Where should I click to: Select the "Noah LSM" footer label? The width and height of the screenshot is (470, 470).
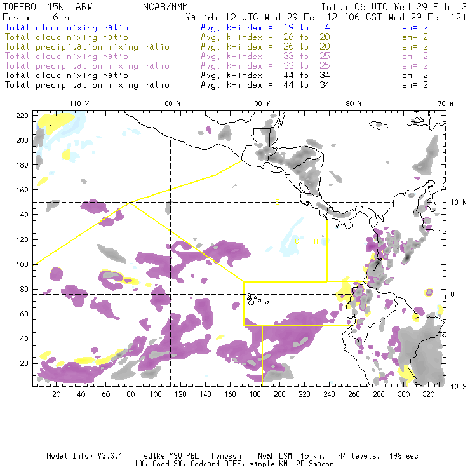(x=276, y=456)
